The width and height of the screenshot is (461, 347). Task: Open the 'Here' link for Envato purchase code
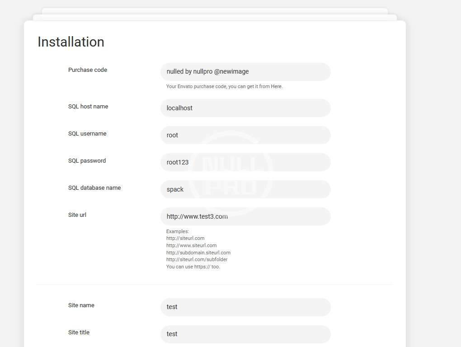coord(276,86)
